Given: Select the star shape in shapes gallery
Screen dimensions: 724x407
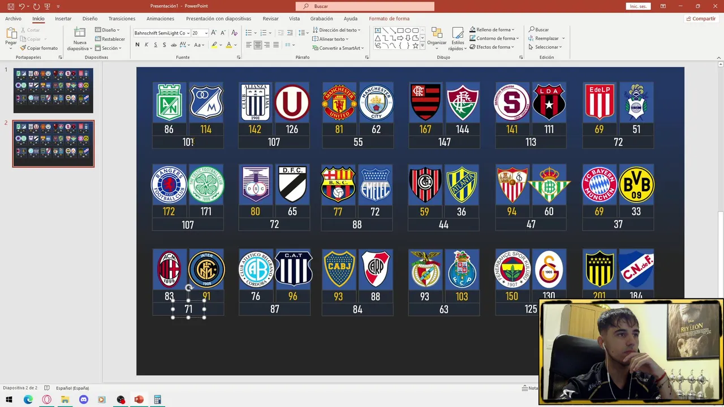Looking at the screenshot, I should pyautogui.click(x=415, y=45).
